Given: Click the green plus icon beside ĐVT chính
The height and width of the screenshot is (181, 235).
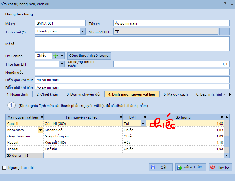Looking at the screenshot, I should [56, 56].
